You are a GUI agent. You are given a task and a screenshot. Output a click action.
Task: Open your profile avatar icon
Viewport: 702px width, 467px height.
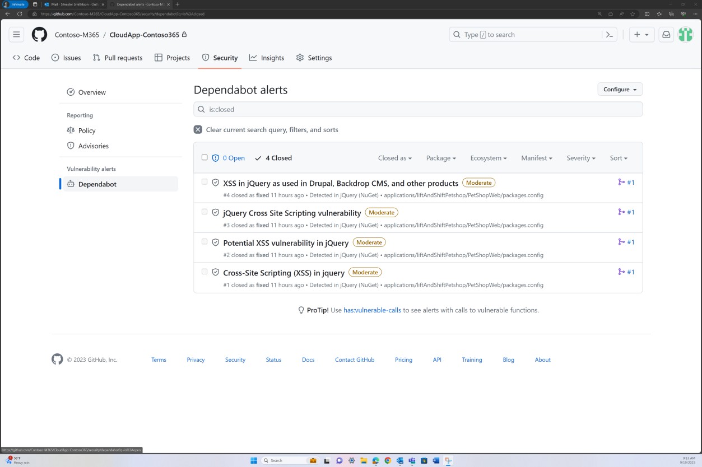point(685,34)
